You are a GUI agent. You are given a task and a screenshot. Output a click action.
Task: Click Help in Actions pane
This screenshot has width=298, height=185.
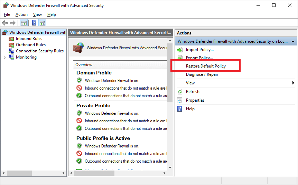pos(190,109)
